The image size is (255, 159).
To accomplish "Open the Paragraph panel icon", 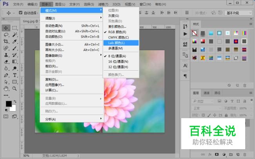I will click(x=185, y=76).
